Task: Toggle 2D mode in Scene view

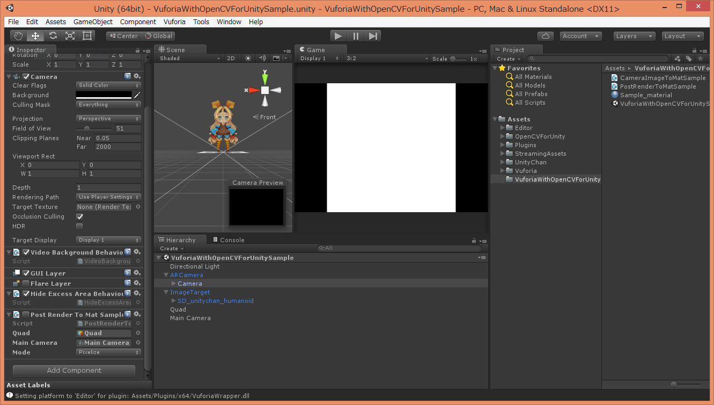Action: [231, 59]
